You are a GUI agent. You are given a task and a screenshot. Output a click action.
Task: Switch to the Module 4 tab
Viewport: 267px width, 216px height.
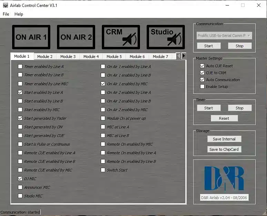click(x=91, y=57)
